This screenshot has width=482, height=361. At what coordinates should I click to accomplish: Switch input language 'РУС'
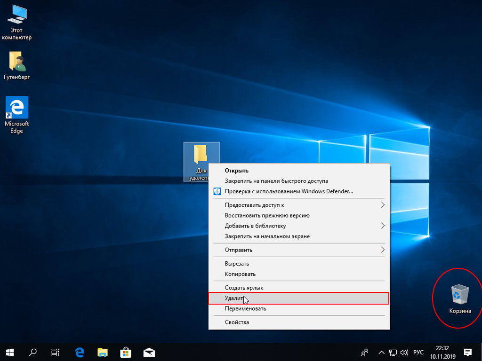[x=418, y=353]
